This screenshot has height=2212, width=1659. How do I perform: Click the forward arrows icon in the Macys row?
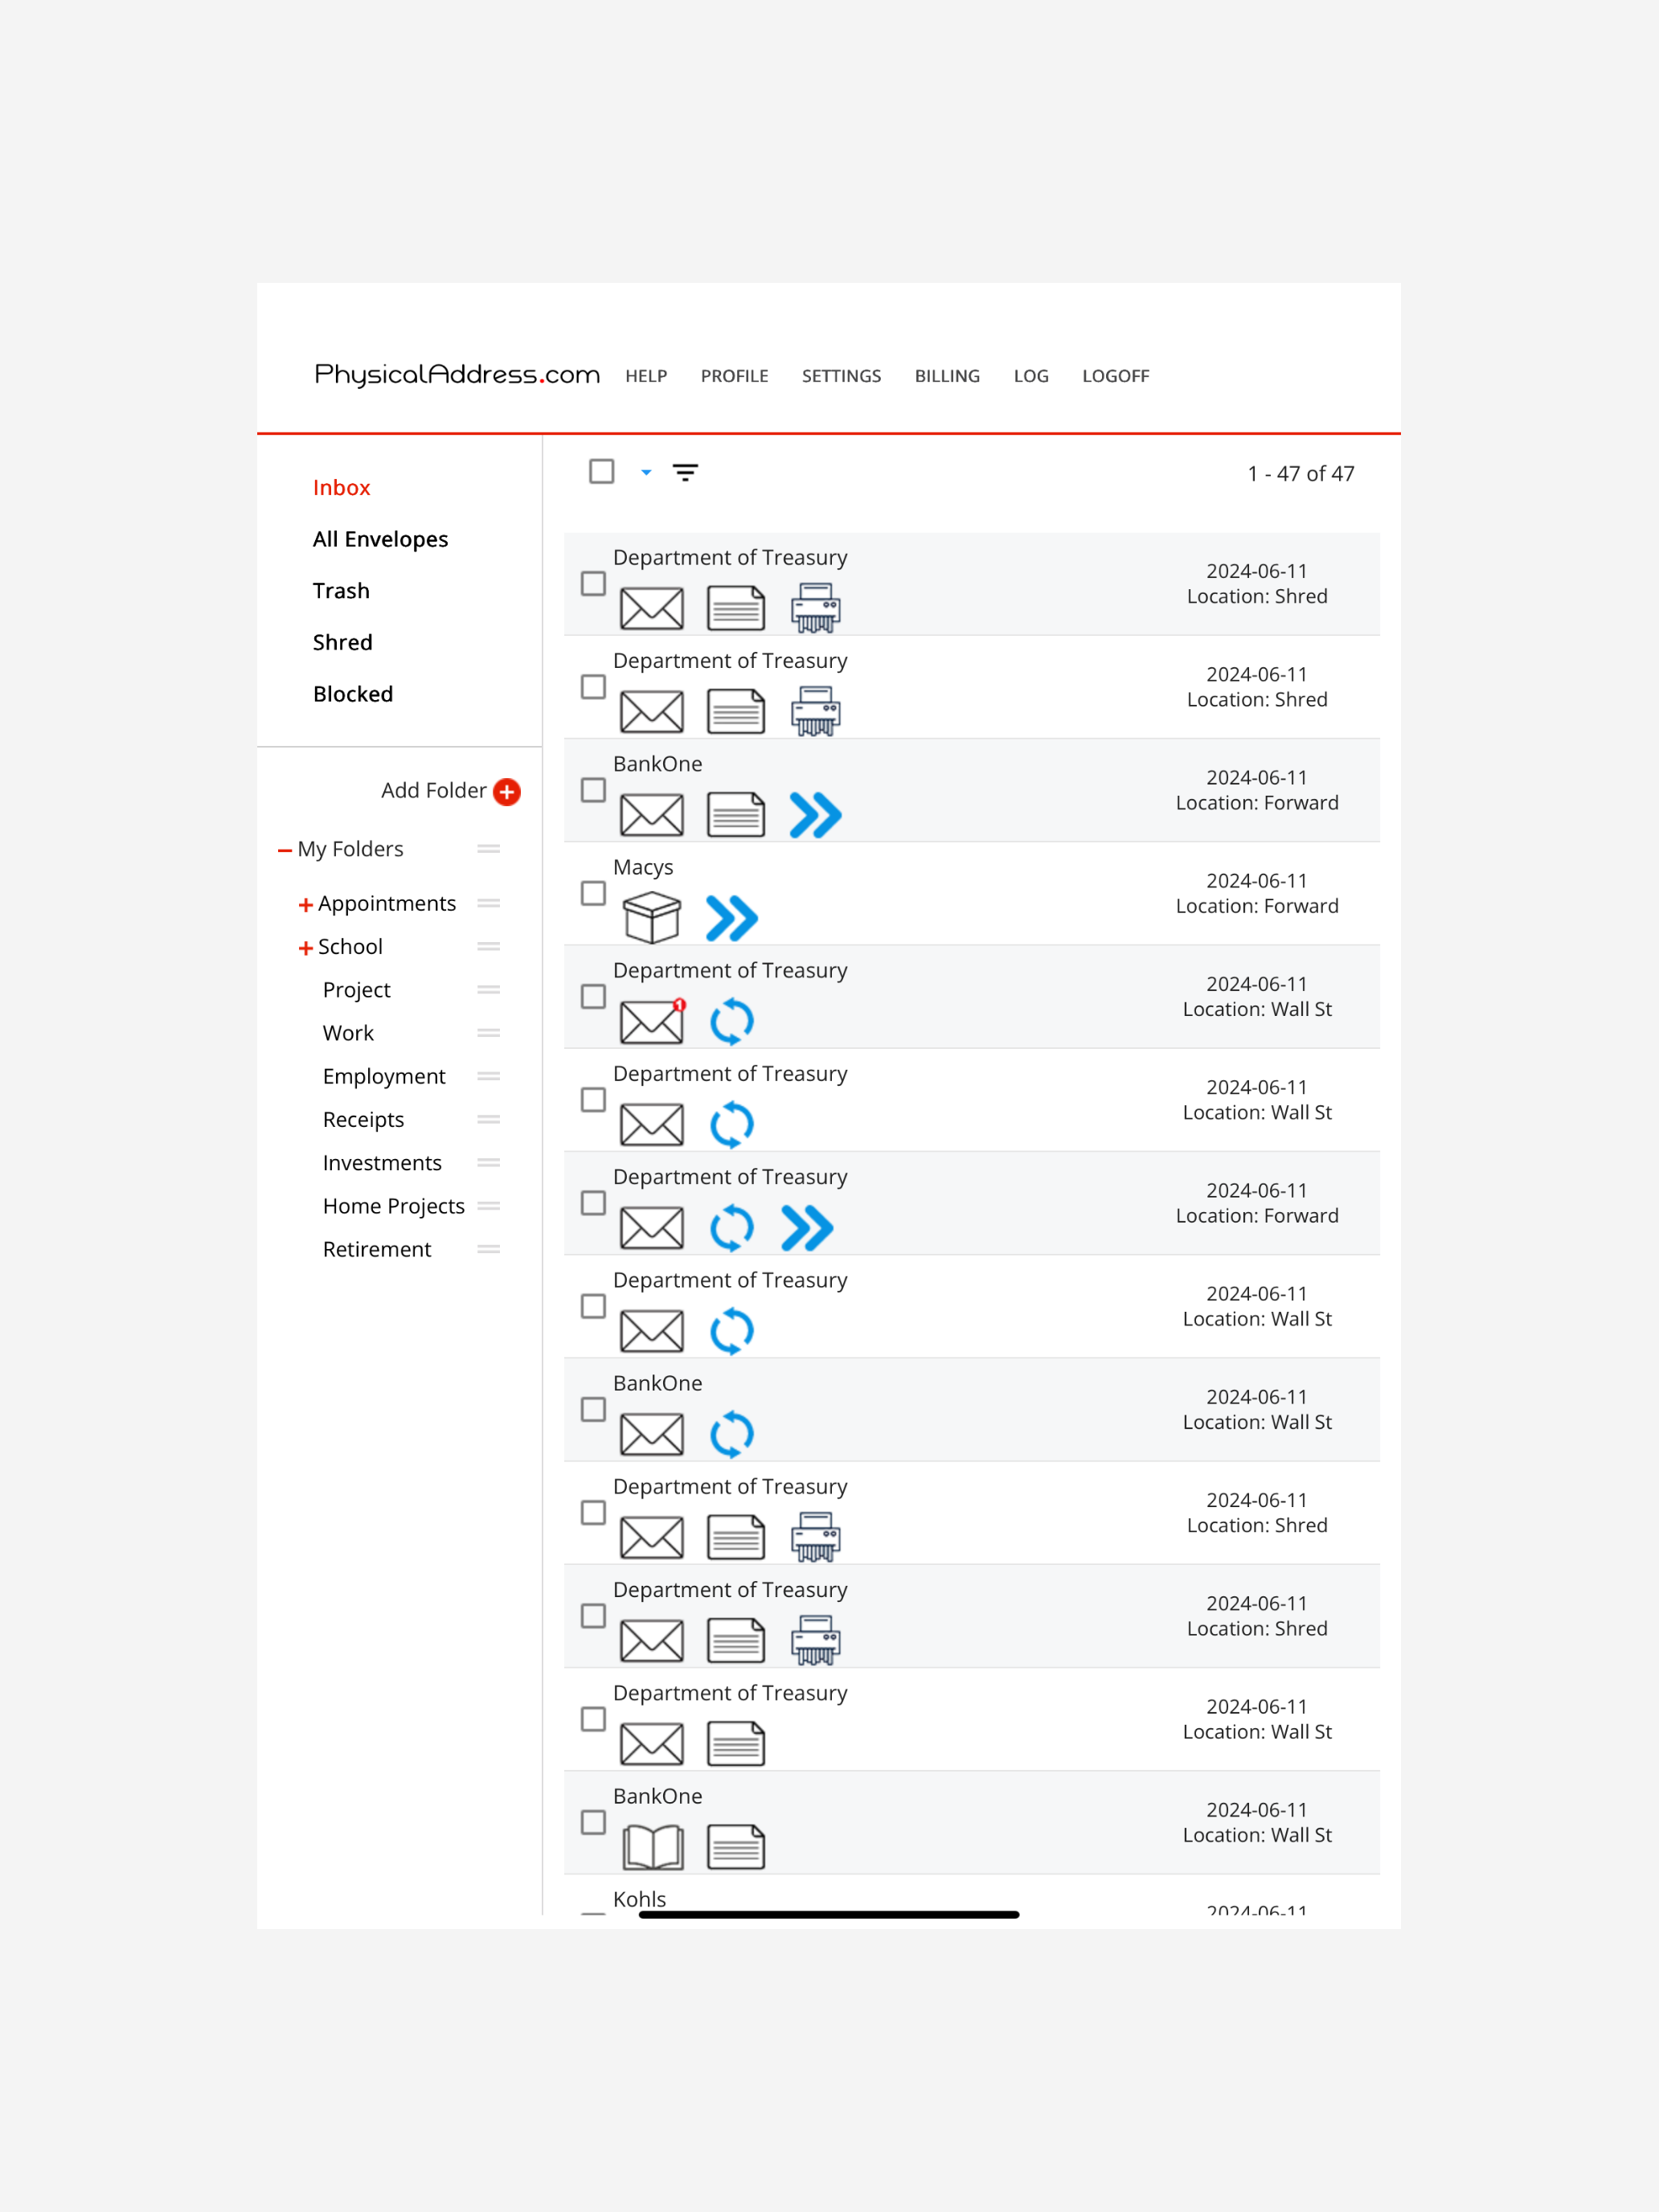(x=732, y=918)
